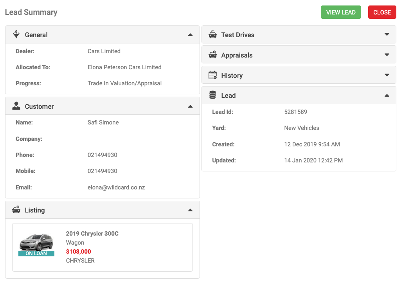This screenshot has width=403, height=281.
Task: Click the Progress: label
Action: click(x=28, y=83)
